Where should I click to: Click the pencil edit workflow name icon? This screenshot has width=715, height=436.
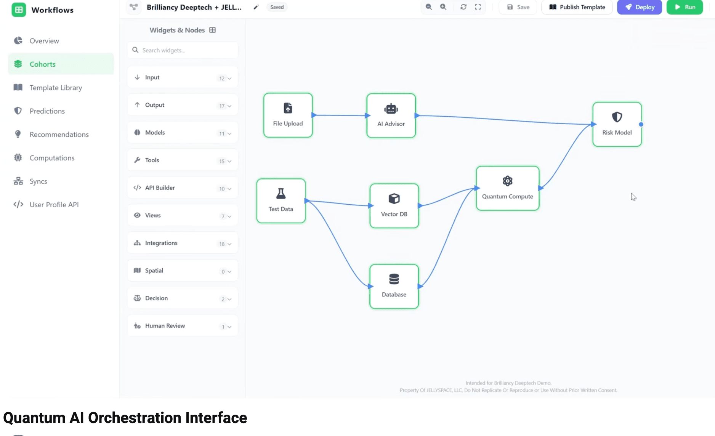pos(256,7)
